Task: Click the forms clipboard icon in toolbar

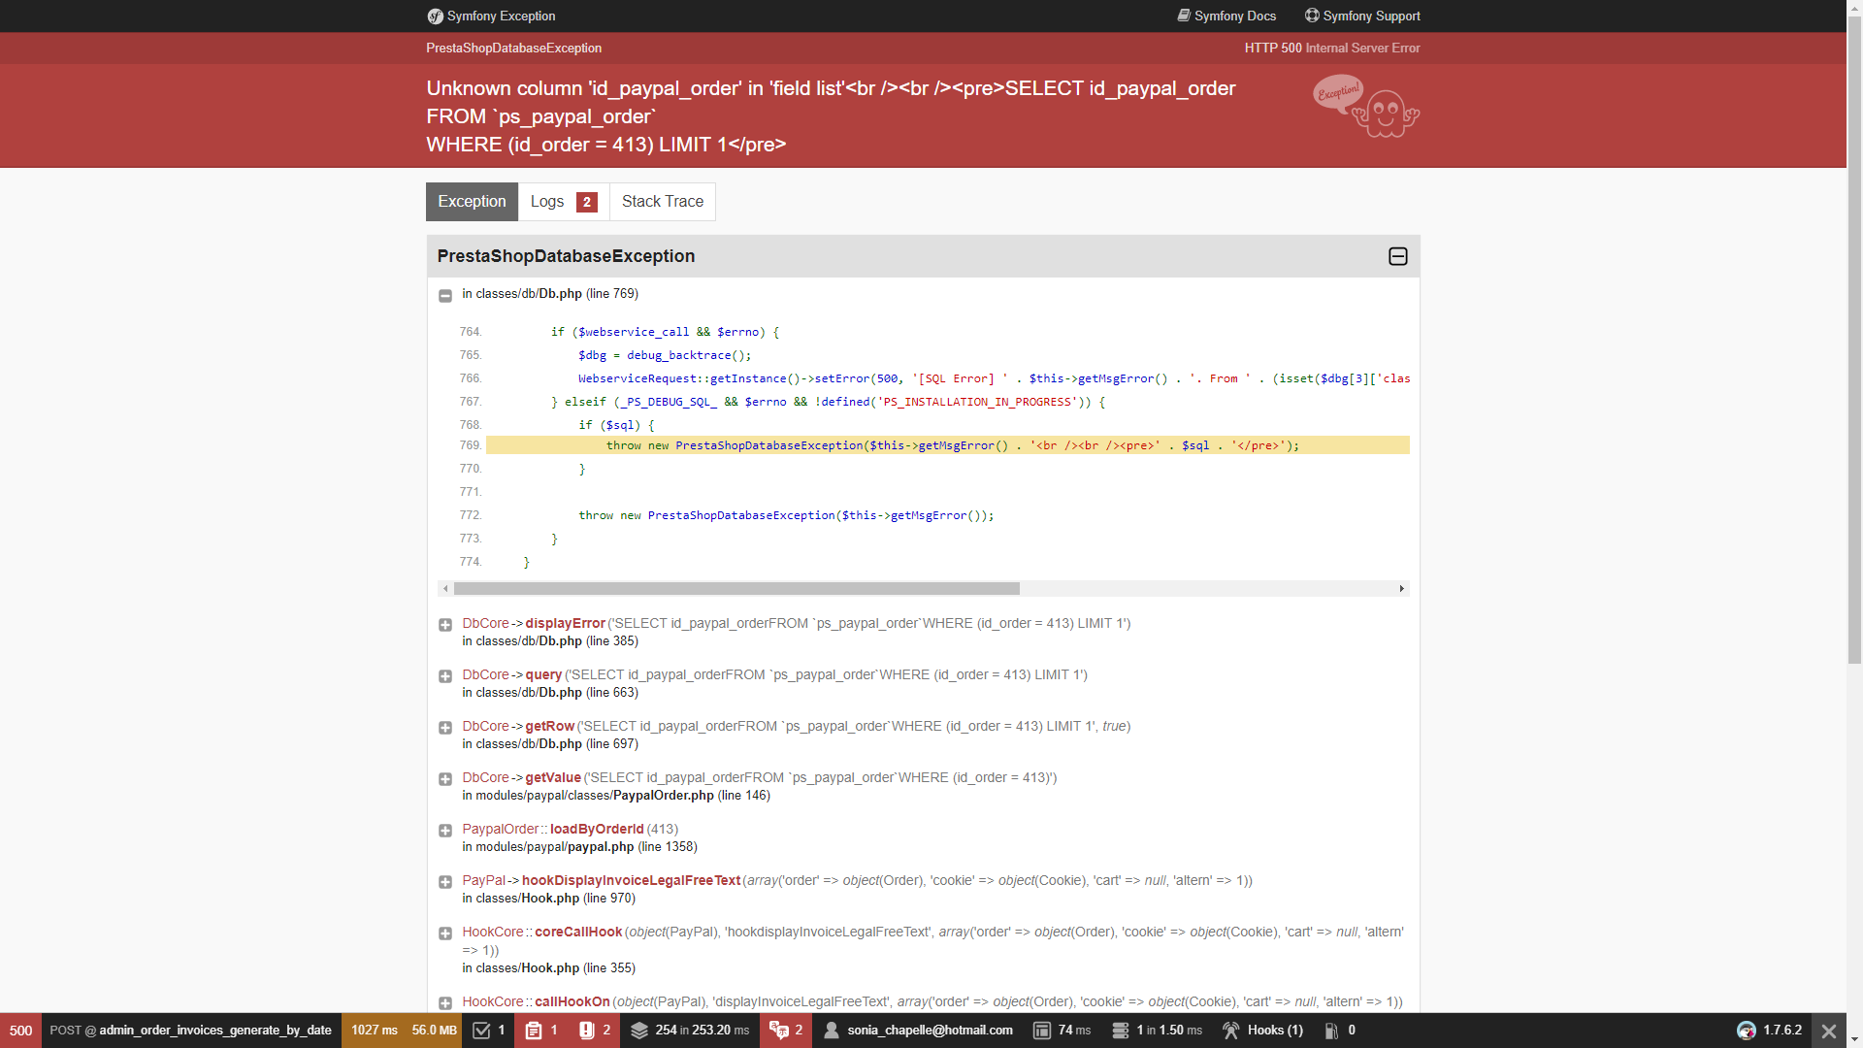Action: pos(534,1031)
